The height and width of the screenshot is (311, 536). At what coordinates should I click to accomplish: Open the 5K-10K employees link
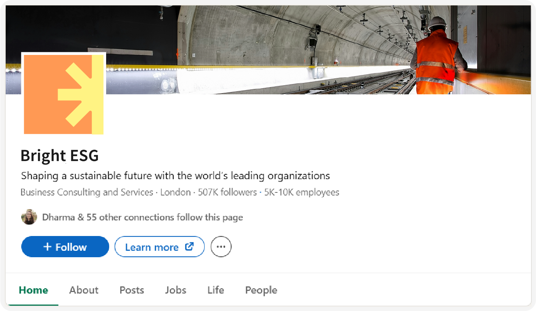[302, 192]
